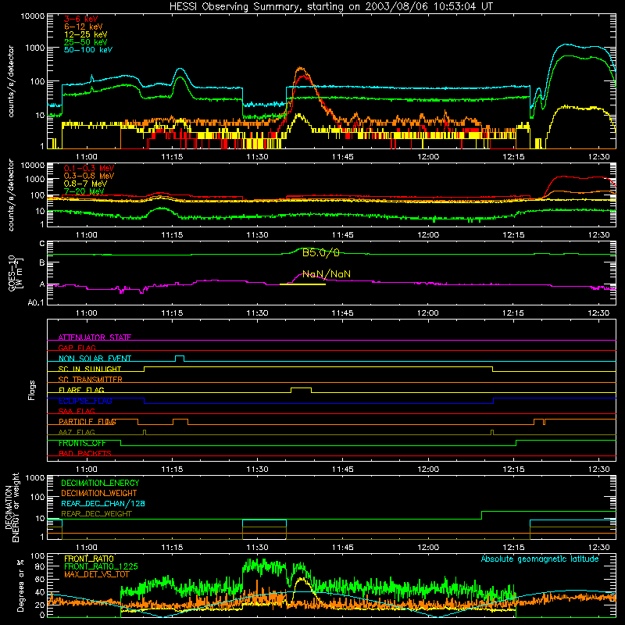Select the PARTICLE_FLAG label
The height and width of the screenshot is (625, 625).
point(87,421)
